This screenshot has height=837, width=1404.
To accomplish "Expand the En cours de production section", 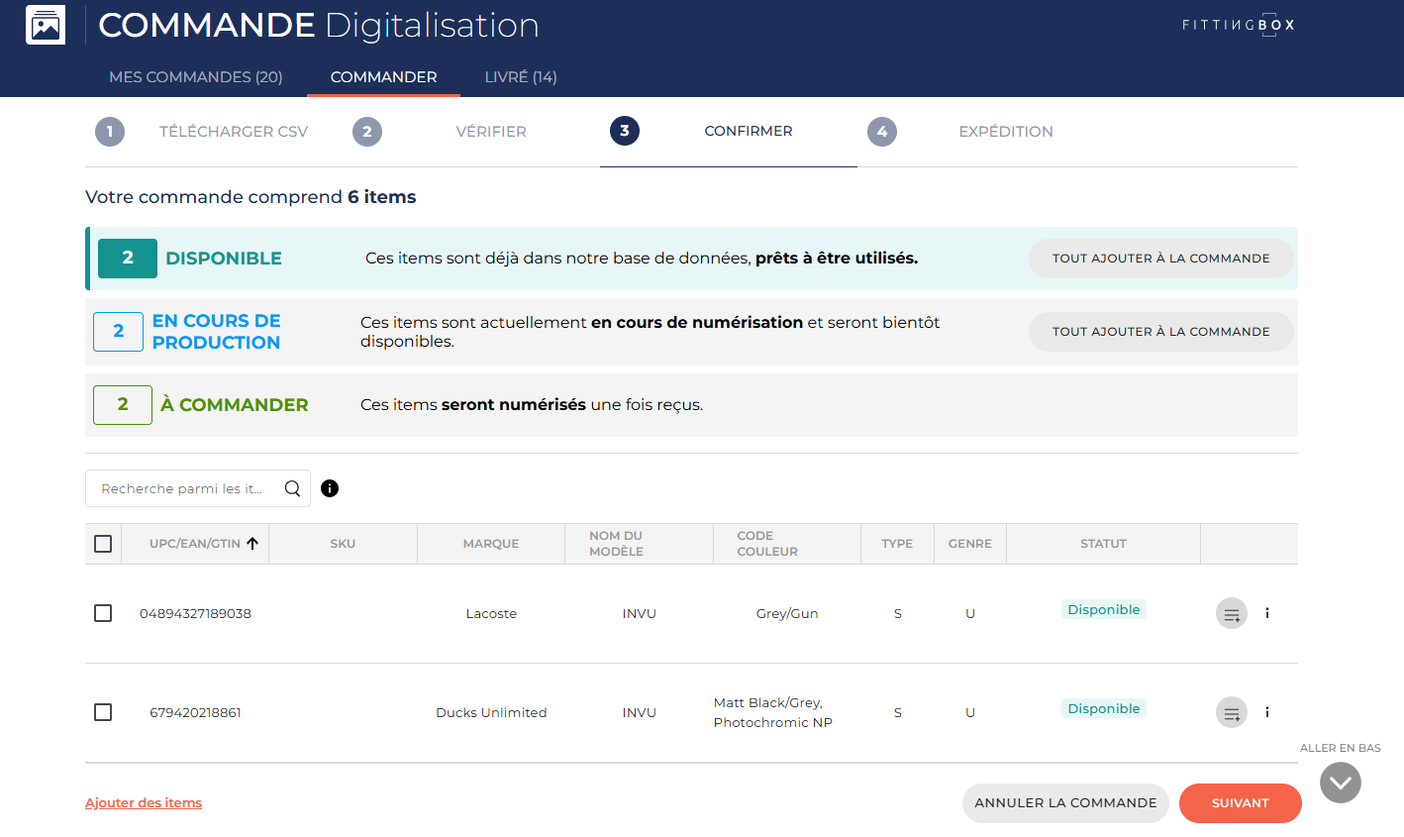I will [x=216, y=332].
